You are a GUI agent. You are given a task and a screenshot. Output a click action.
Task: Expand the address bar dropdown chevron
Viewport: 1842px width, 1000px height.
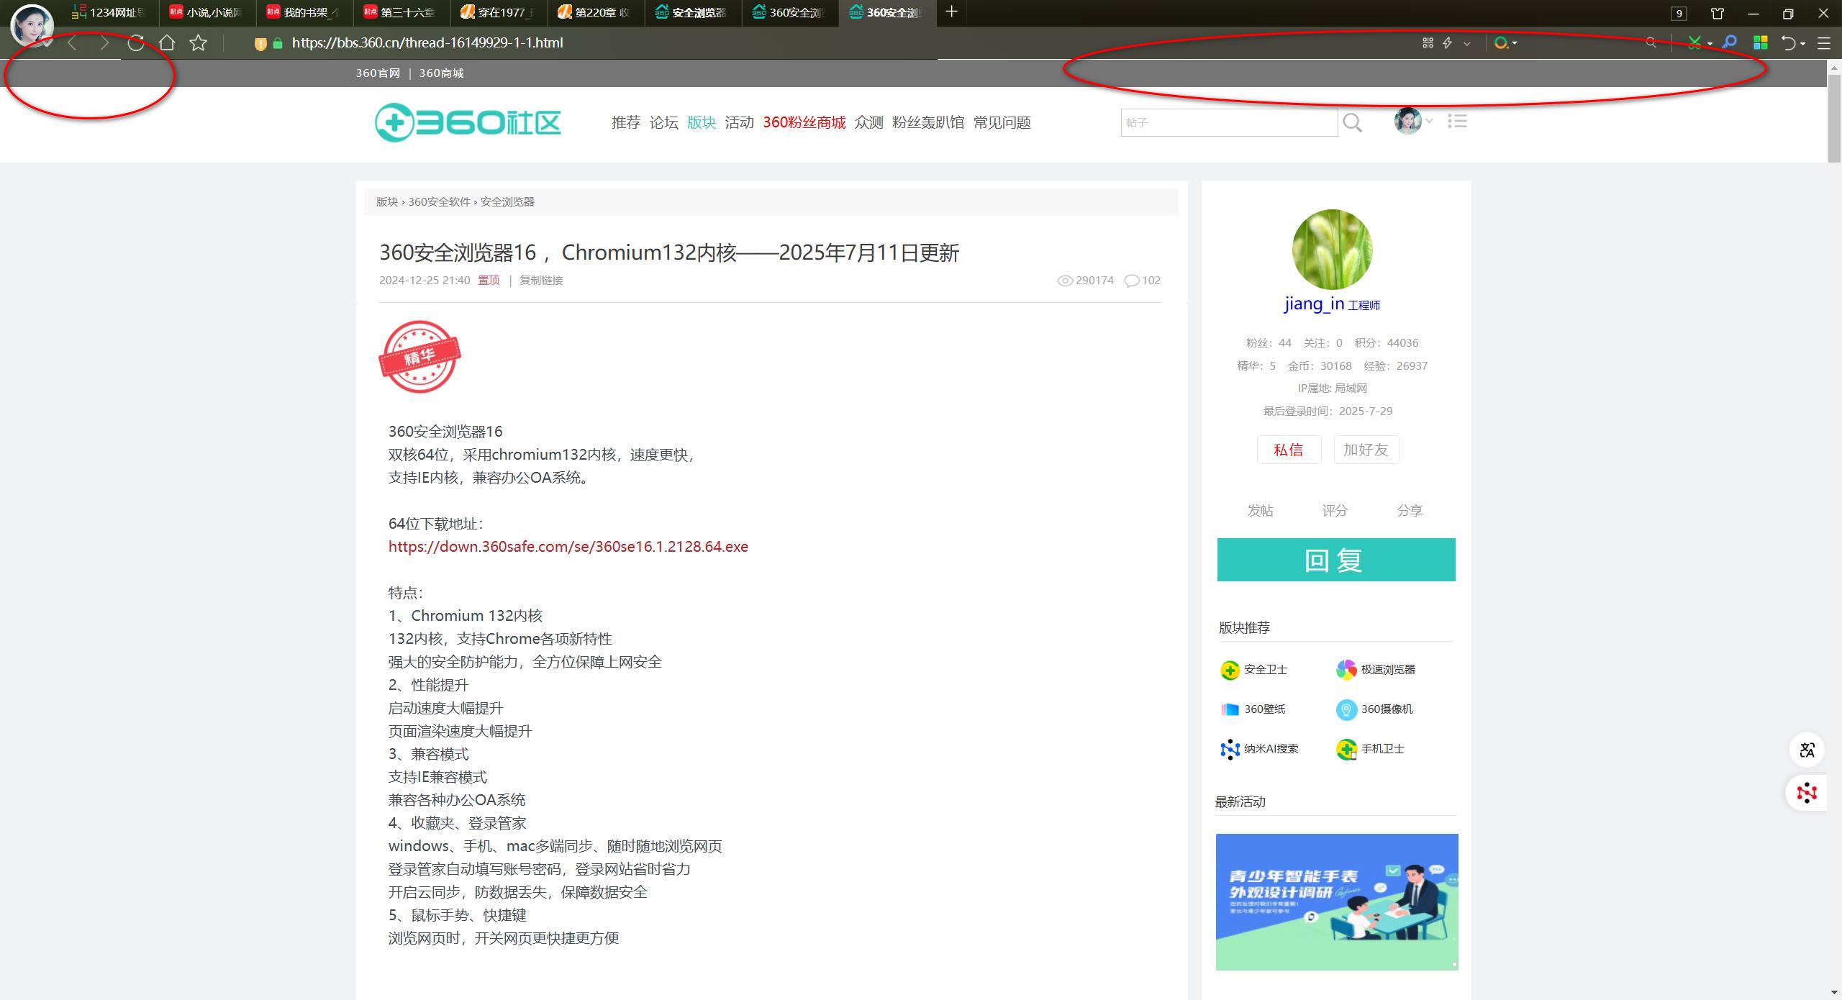tap(1467, 44)
